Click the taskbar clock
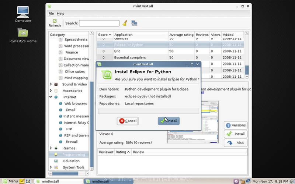The image size is (295, 184). pyautogui.click(x=270, y=181)
